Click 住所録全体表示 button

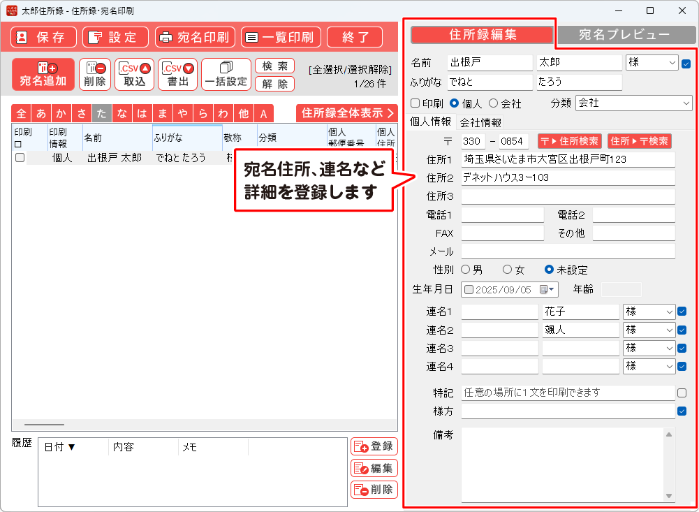[x=347, y=113]
